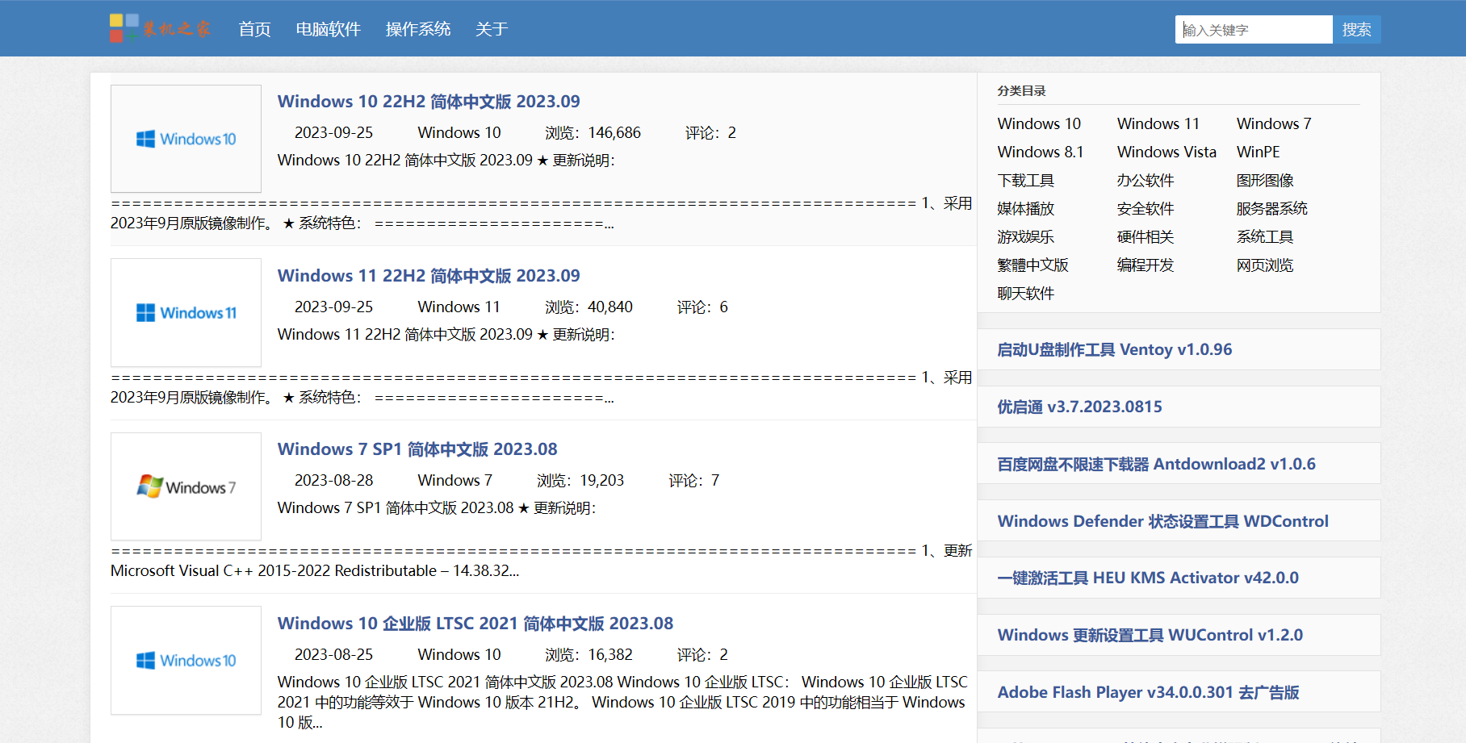Select Windows 7 in 分类目录 sidebar
Viewport: 1466px width, 743px height.
tap(1274, 123)
